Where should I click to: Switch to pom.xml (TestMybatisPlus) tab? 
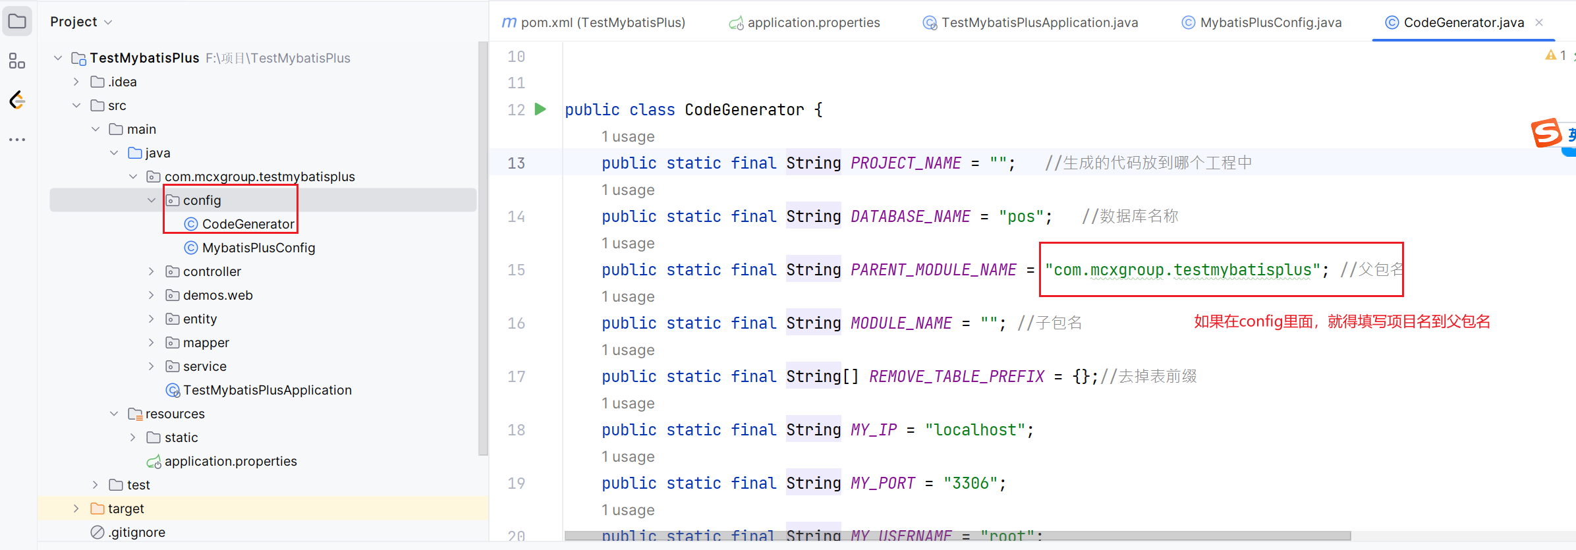pos(594,22)
